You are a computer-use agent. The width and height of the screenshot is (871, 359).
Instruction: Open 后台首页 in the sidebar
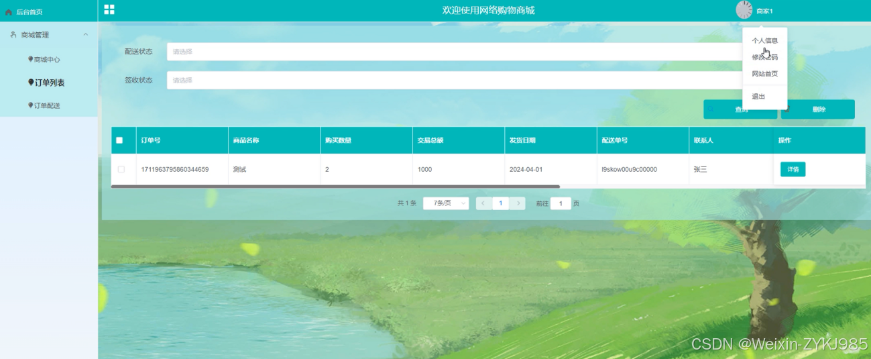tap(29, 12)
